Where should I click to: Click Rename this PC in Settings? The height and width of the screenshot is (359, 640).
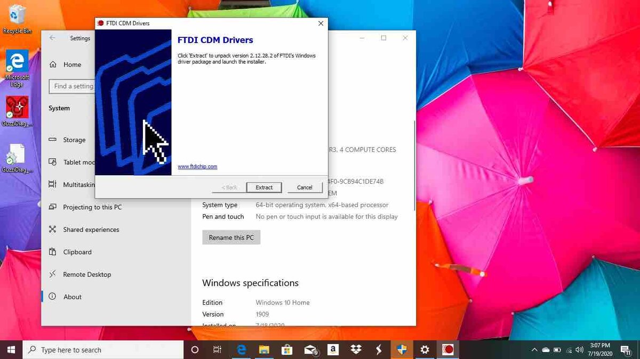pos(231,238)
